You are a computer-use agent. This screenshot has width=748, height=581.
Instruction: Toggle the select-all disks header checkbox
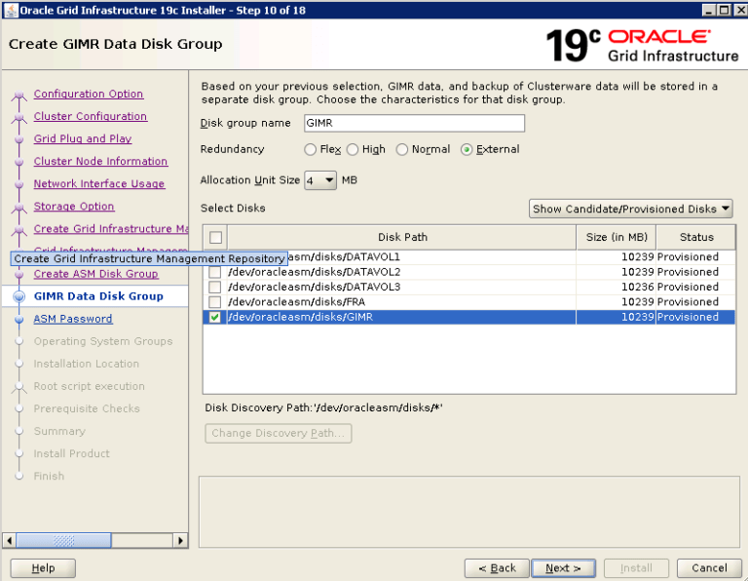[x=215, y=237]
